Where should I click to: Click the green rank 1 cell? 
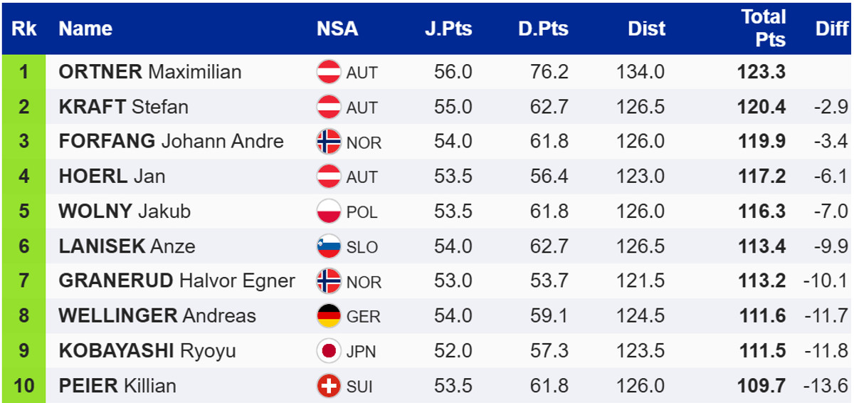[24, 72]
